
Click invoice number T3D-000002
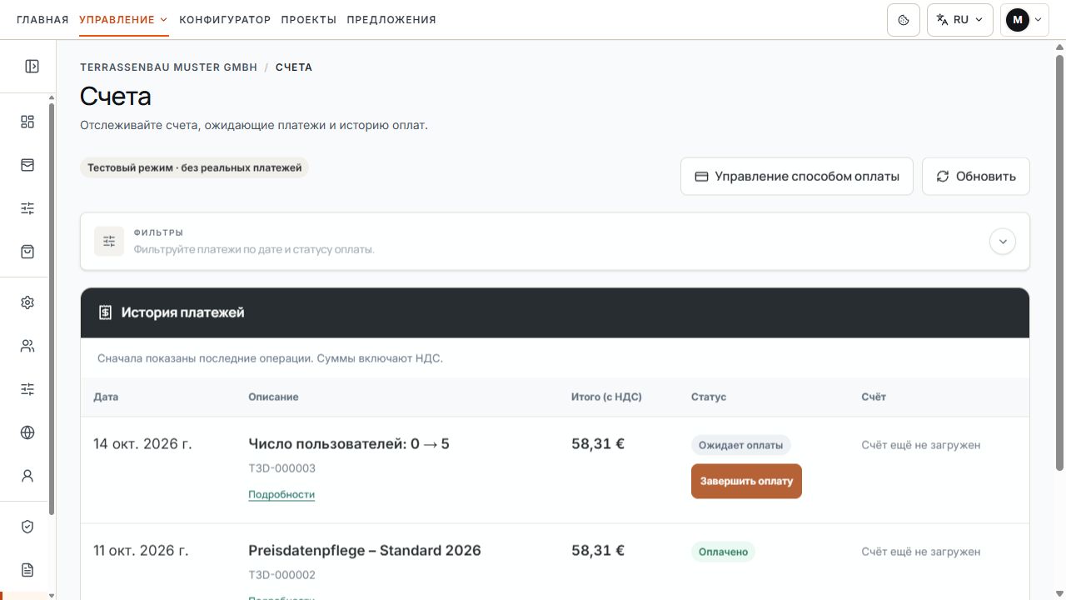(282, 575)
